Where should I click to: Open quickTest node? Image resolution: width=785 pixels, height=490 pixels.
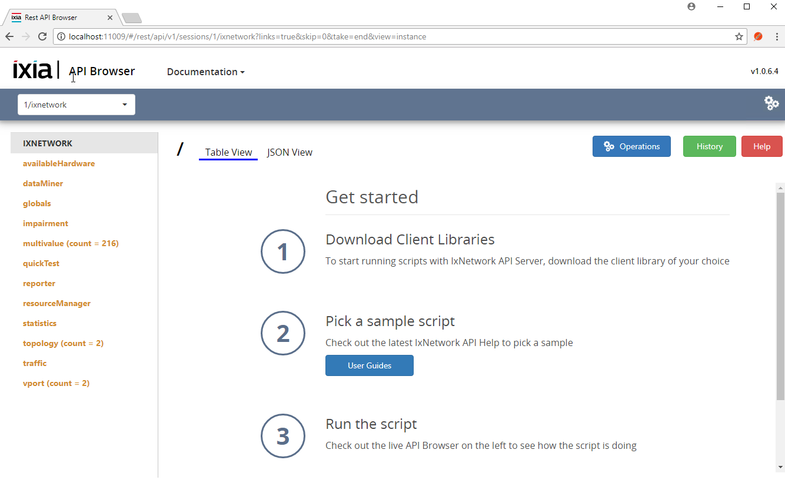tap(41, 263)
